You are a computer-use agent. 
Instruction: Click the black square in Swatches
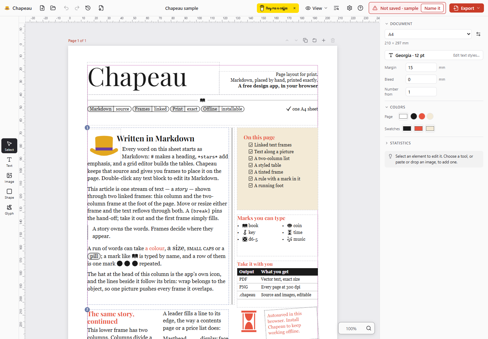pos(407,128)
